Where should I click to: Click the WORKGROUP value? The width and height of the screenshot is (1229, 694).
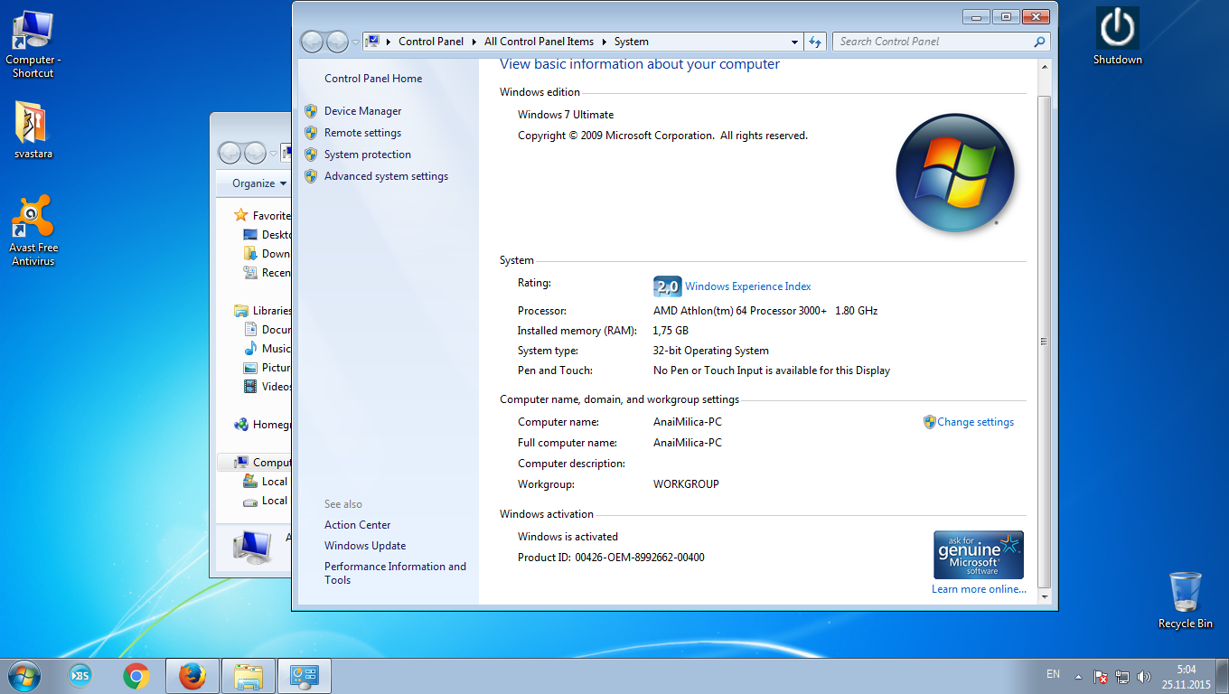[686, 484]
